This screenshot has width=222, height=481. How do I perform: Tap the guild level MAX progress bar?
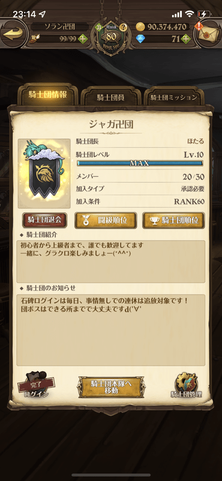click(x=140, y=163)
